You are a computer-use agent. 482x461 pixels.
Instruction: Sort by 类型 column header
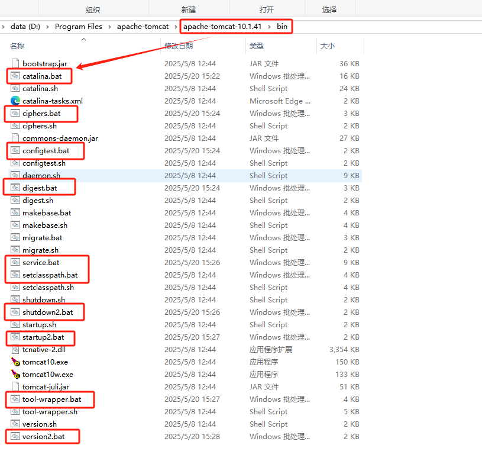[257, 46]
